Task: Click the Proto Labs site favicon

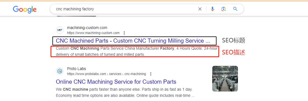Action: 59,71
